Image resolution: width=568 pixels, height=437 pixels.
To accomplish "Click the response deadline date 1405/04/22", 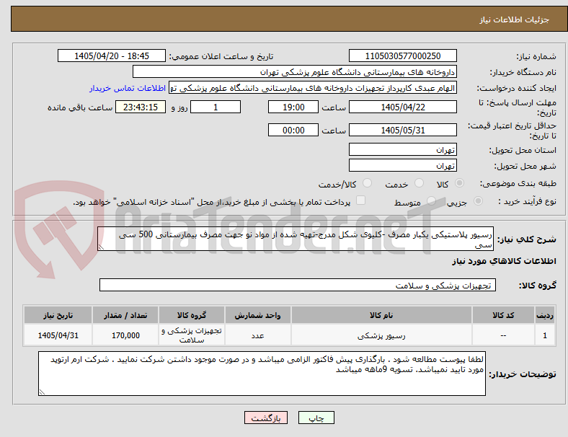I will coord(402,107).
